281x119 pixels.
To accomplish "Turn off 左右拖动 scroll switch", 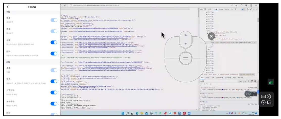I will [x=54, y=103].
